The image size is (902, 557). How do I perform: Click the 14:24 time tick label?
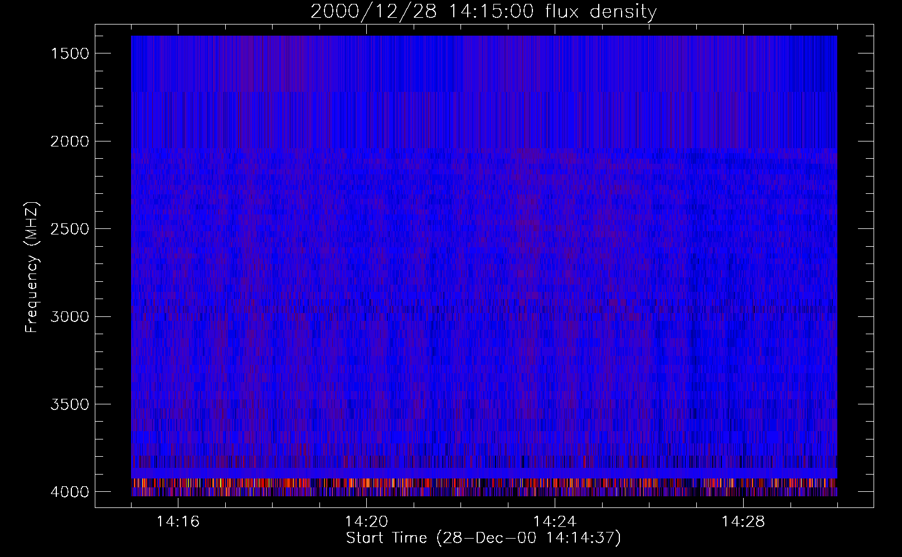coord(555,522)
